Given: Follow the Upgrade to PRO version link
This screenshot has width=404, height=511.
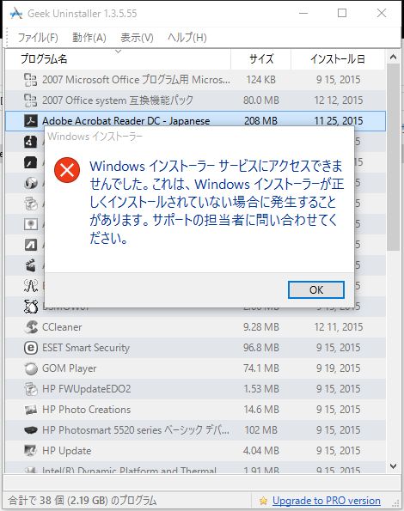Looking at the screenshot, I should [x=327, y=500].
